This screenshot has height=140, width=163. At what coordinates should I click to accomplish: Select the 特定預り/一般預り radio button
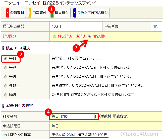(x=55, y=37)
